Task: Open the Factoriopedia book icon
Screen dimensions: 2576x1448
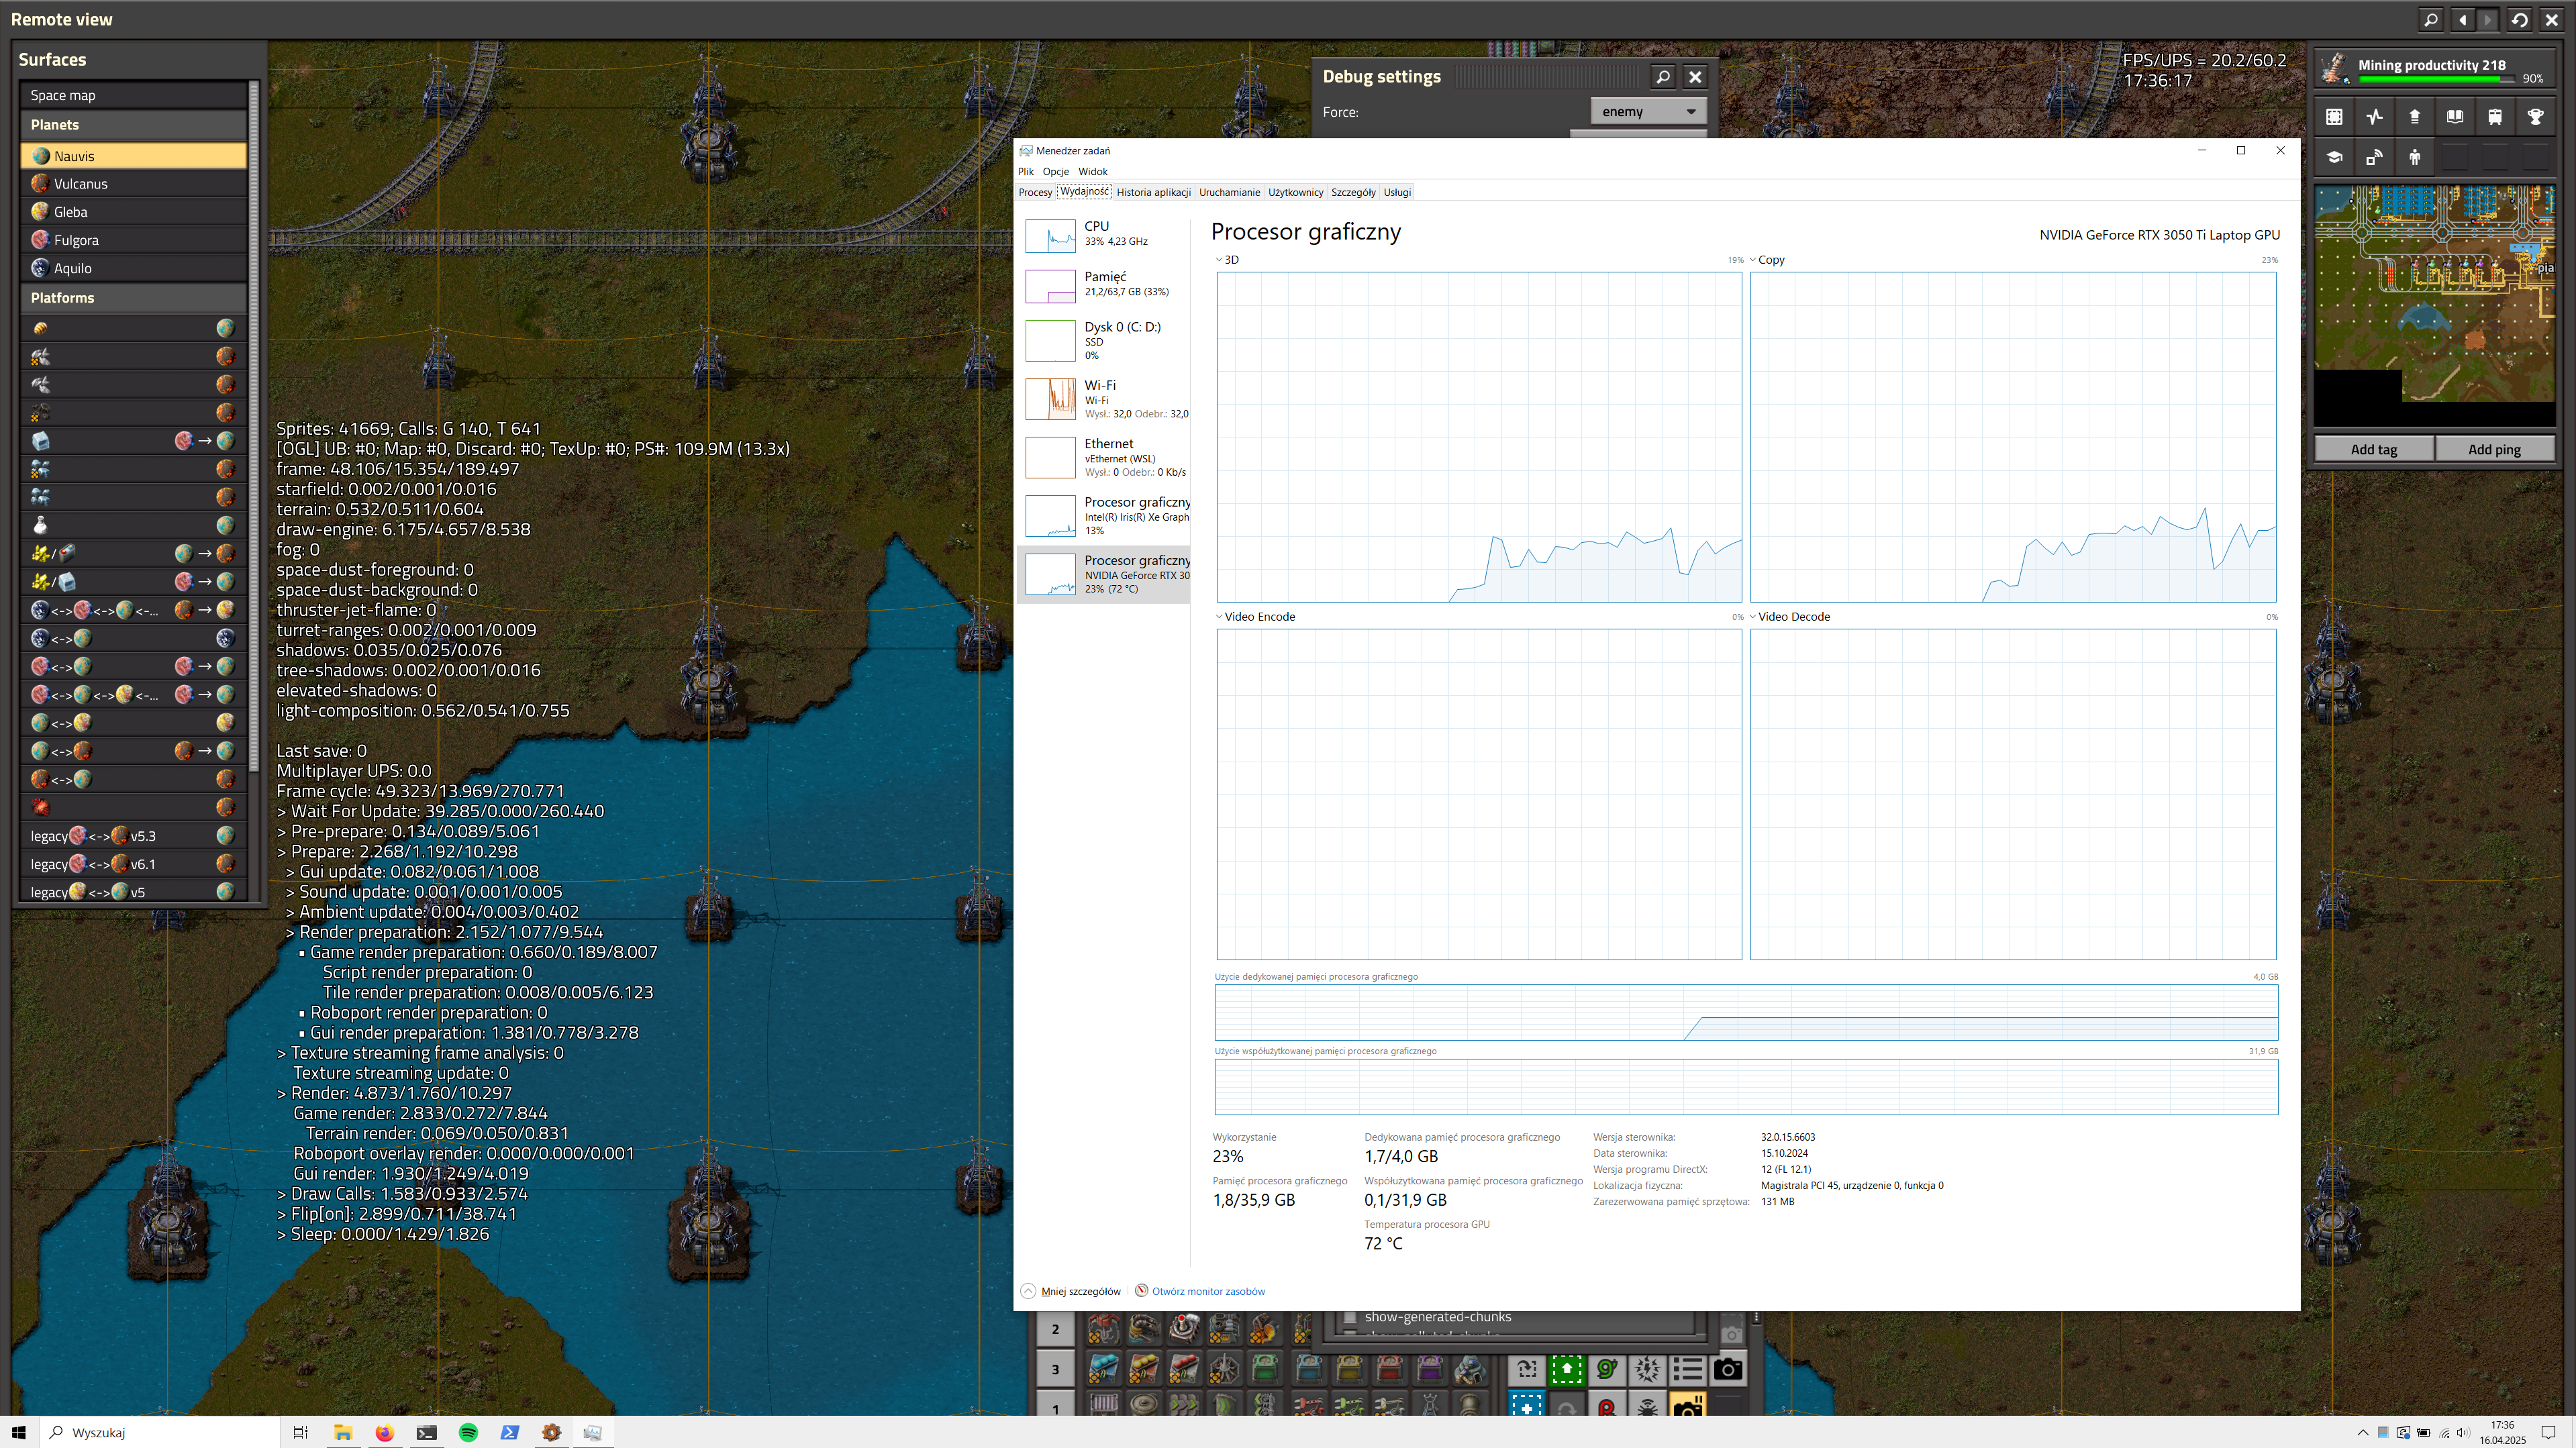Action: pos(2454,117)
